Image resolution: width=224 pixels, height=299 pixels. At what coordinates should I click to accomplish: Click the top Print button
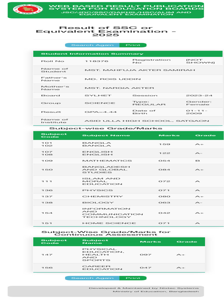point(133,45)
